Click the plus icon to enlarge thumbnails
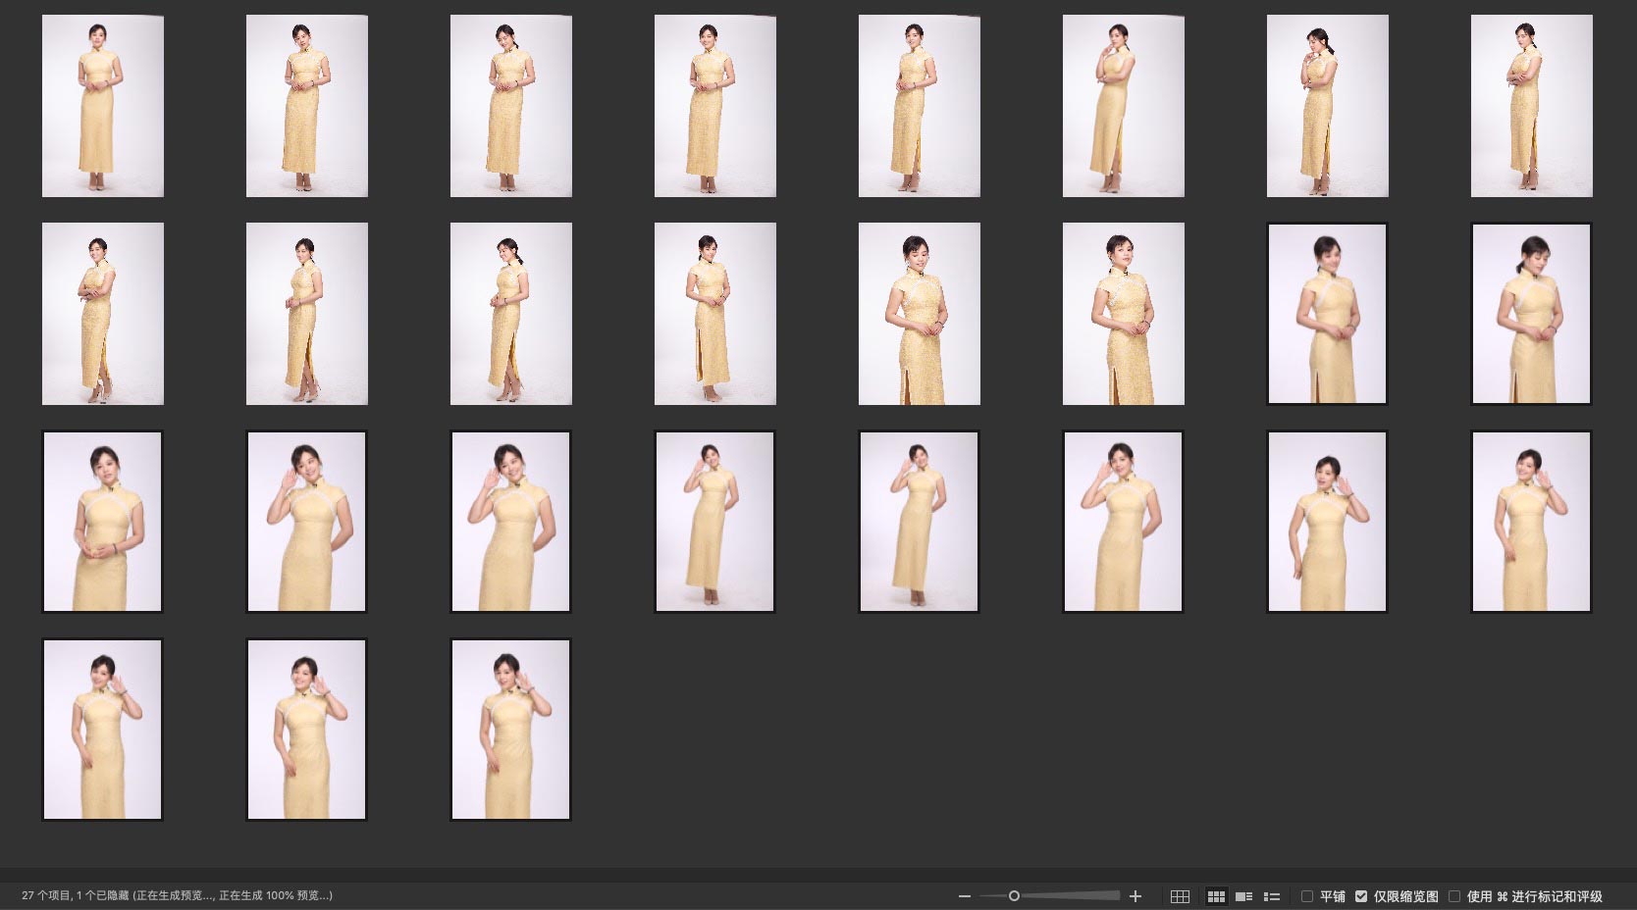This screenshot has width=1637, height=910. [x=1135, y=896]
